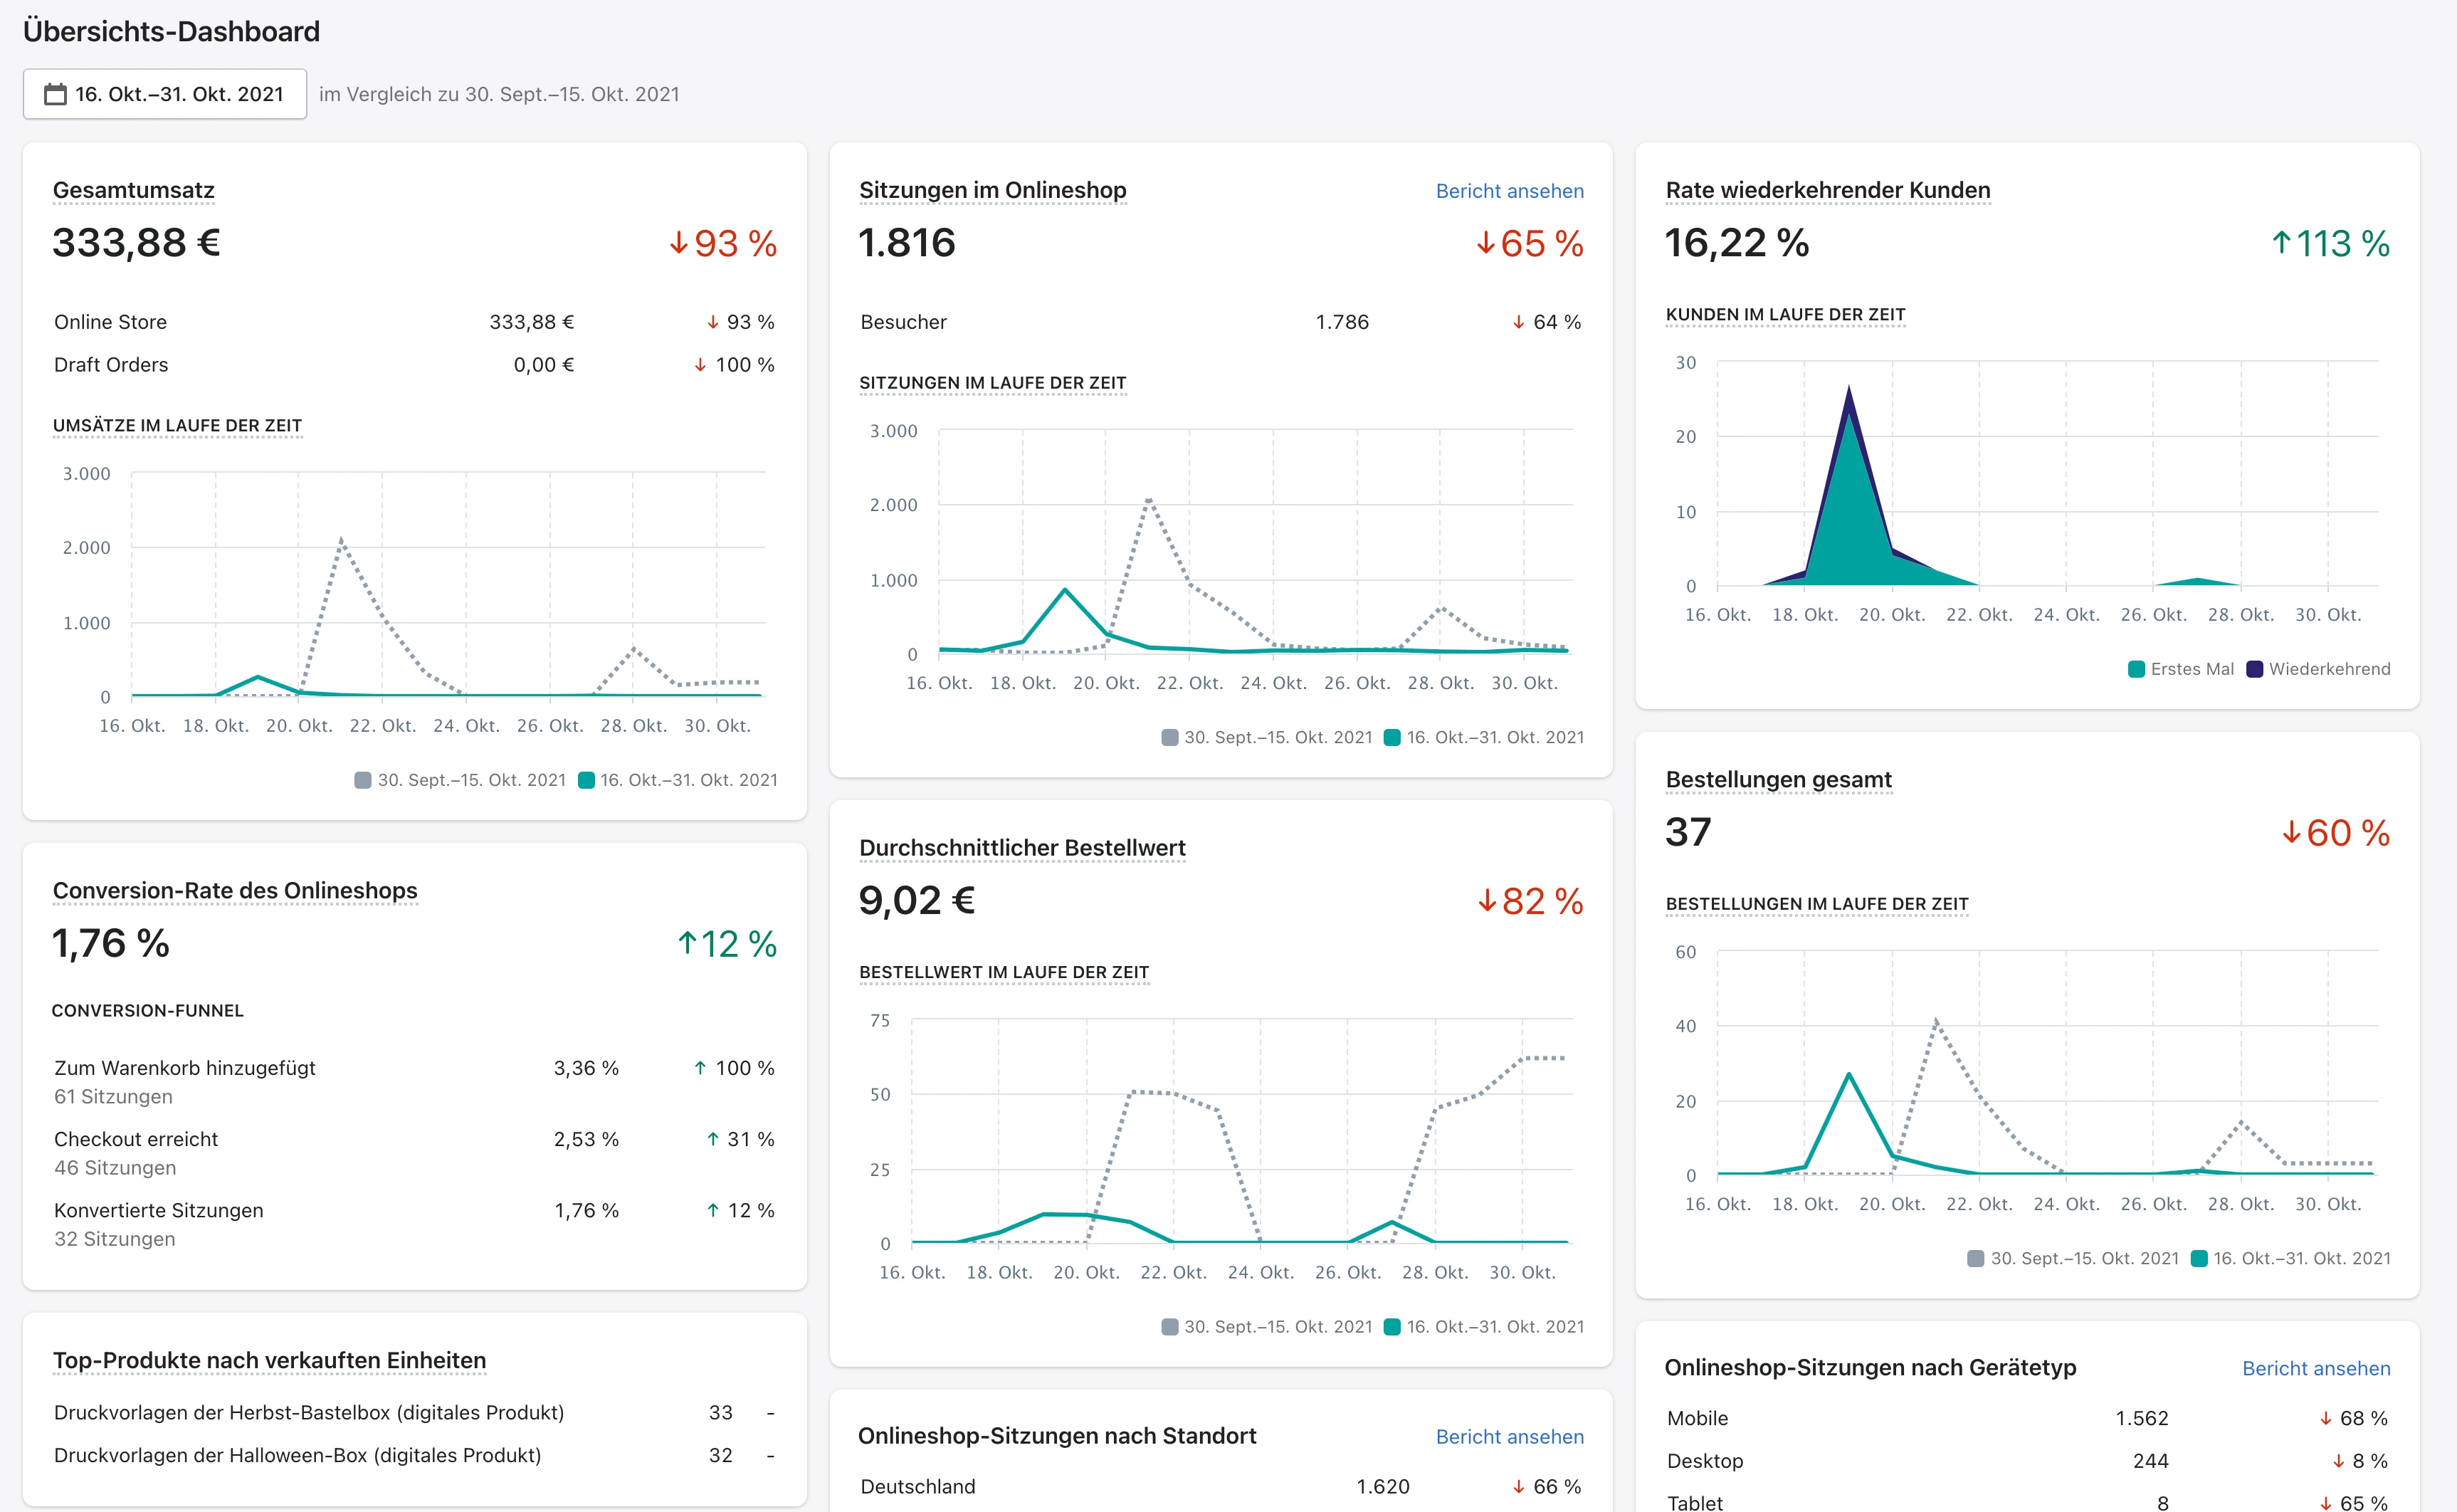Click the Rate wiederkehrender Kunden title
Image resolution: width=2457 pixels, height=1512 pixels.
click(x=1827, y=190)
